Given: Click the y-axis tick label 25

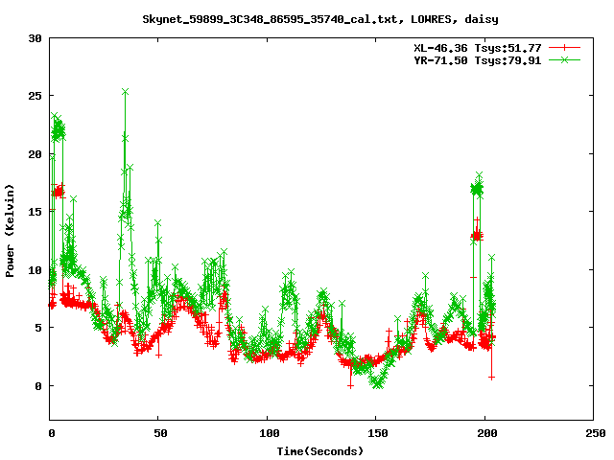Looking at the screenshot, I should (35, 96).
